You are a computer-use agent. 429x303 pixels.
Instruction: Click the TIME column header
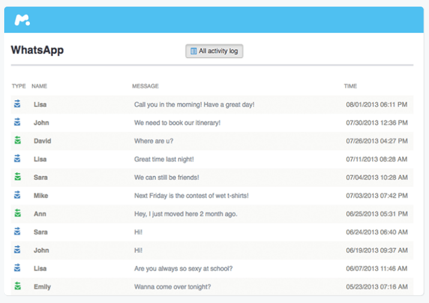(350, 86)
